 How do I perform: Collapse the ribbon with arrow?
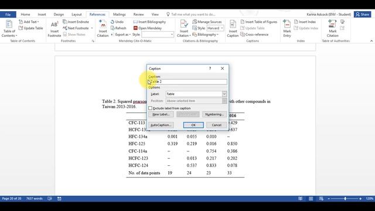pos(371,41)
